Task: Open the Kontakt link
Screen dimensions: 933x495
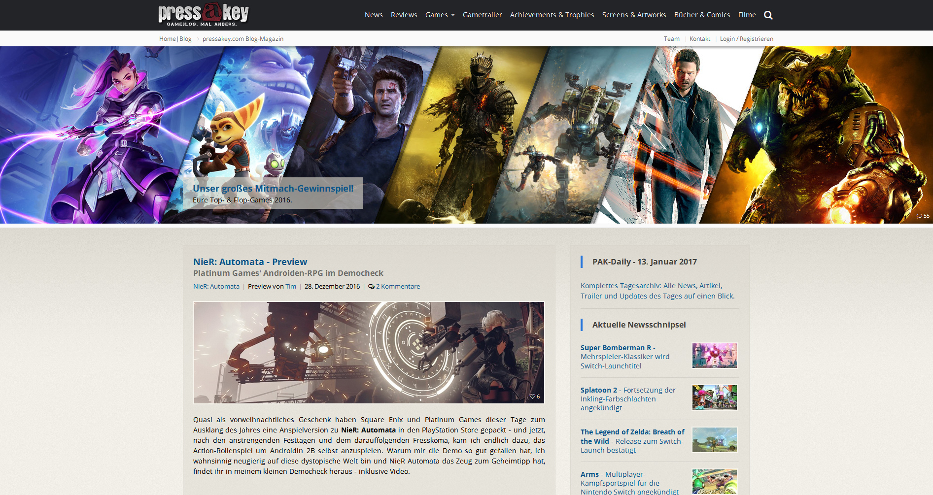Action: (x=700, y=39)
